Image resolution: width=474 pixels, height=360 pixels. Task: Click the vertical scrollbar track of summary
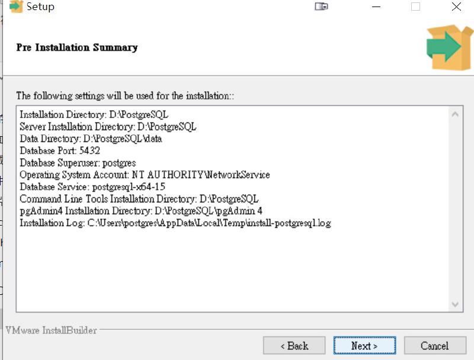(x=455, y=207)
